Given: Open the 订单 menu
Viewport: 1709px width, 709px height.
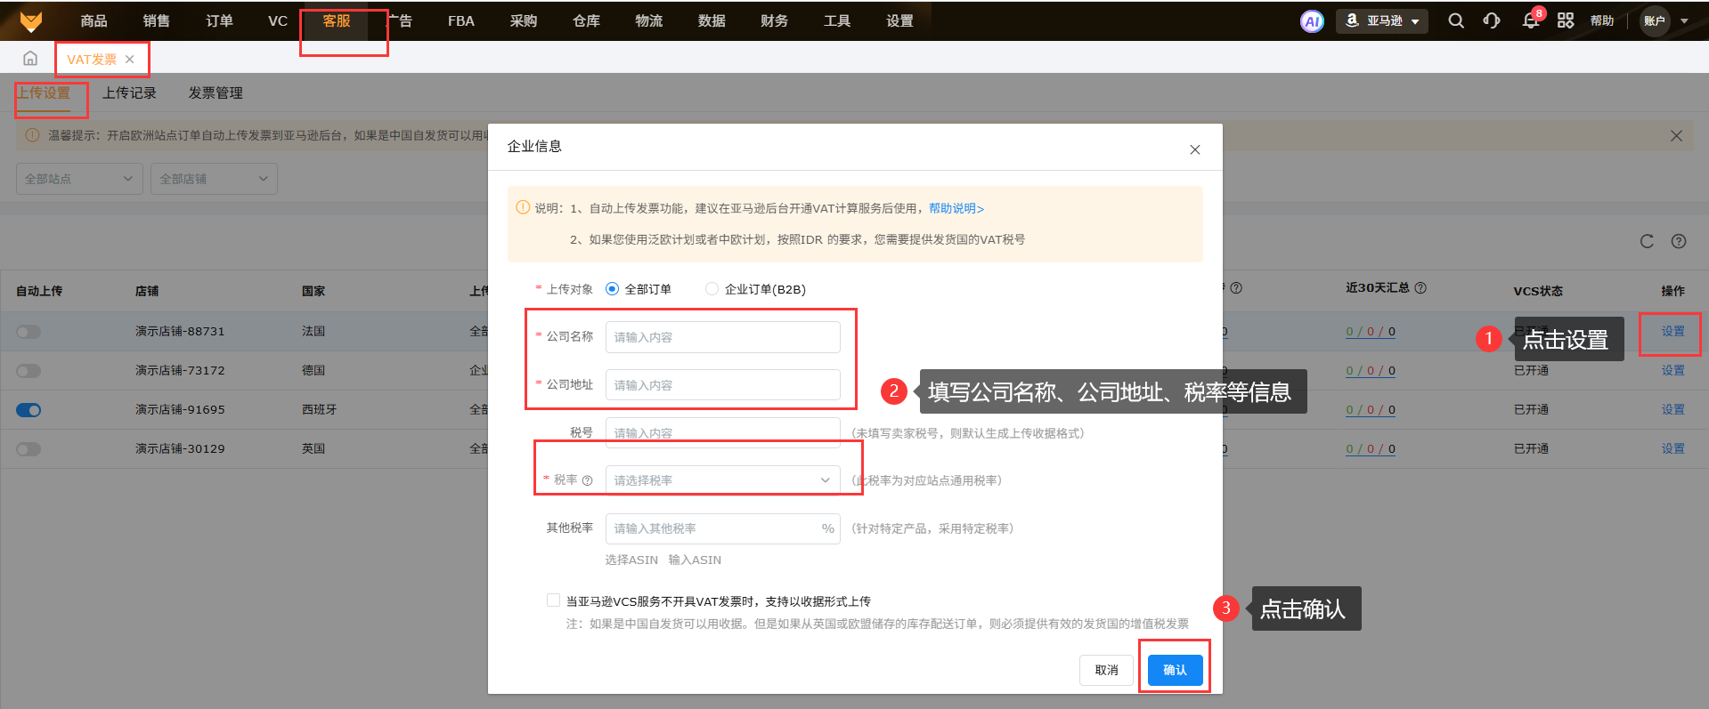Looking at the screenshot, I should click(219, 20).
